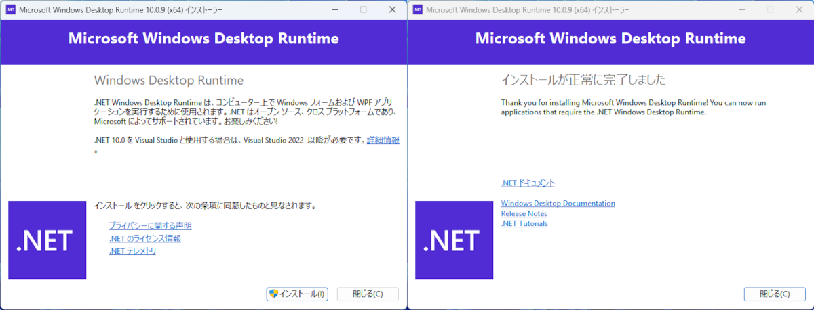Viewport: 814px width, 310px height.
Task: Close the left installer with title bar X
Action: click(x=392, y=9)
